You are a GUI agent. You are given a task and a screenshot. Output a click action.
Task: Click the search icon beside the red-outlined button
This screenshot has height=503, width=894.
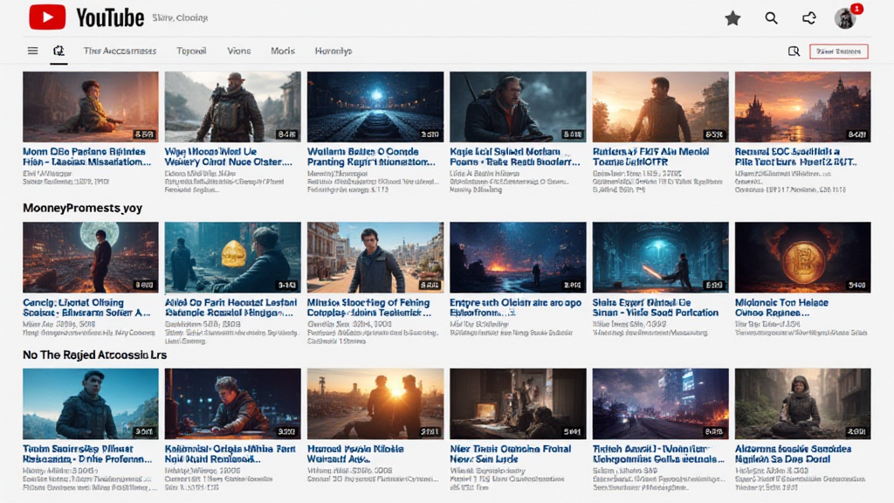(x=794, y=52)
